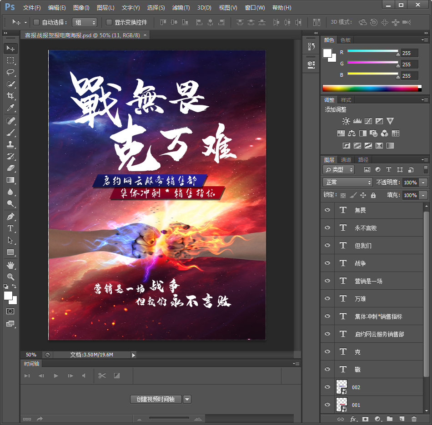432x425 pixels.
Task: Expand the 不透明度 opacity dropdown arrow
Action: point(423,182)
